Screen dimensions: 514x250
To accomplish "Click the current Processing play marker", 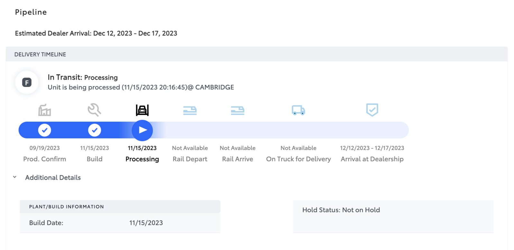I will tap(142, 130).
